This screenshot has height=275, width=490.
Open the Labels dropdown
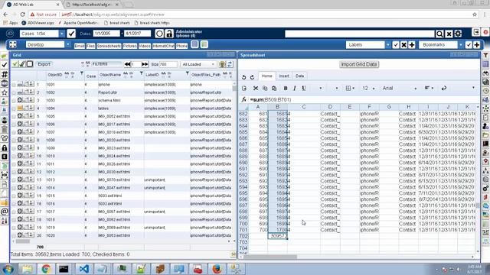(x=388, y=45)
